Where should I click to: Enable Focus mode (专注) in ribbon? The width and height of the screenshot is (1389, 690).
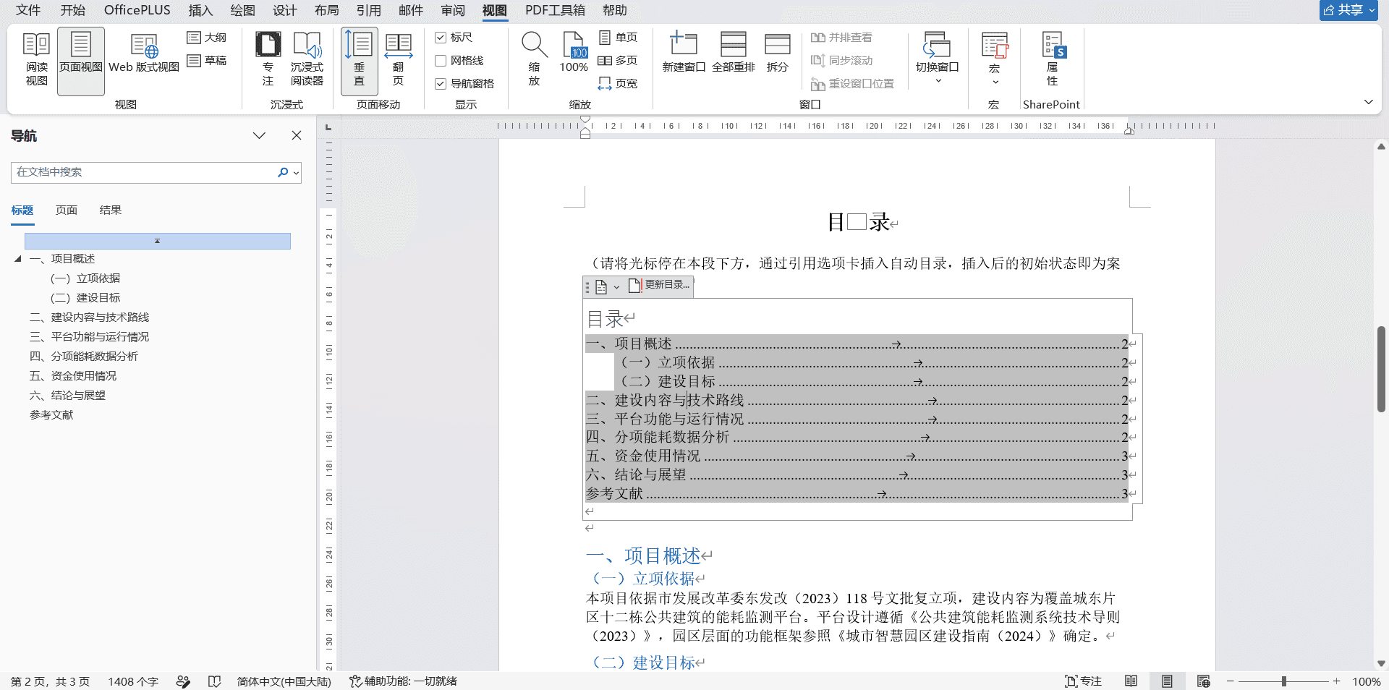[268, 60]
